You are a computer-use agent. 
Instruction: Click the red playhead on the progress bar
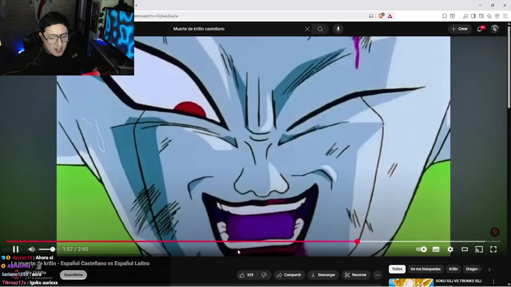[357, 242]
